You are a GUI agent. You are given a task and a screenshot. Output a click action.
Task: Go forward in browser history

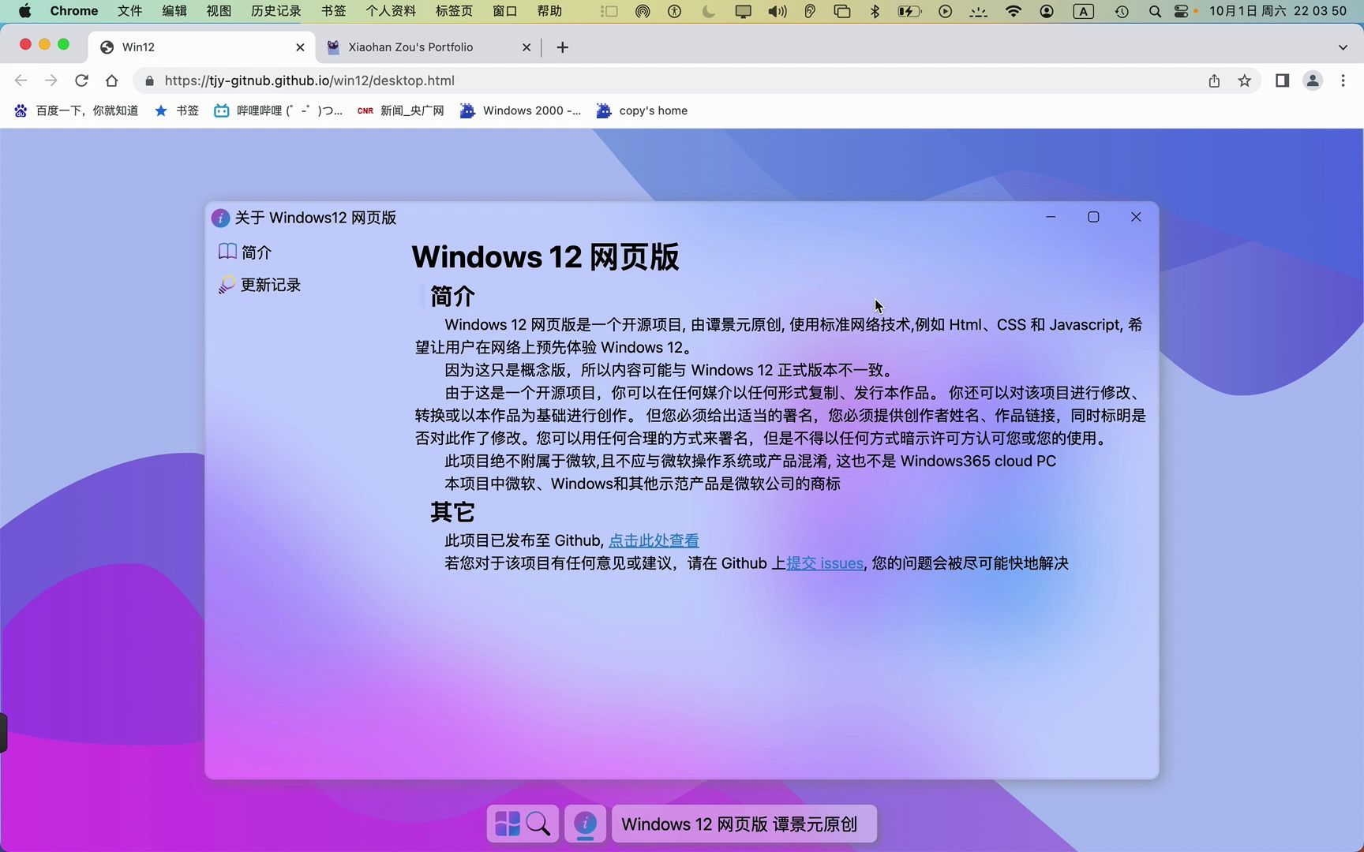[x=51, y=80]
